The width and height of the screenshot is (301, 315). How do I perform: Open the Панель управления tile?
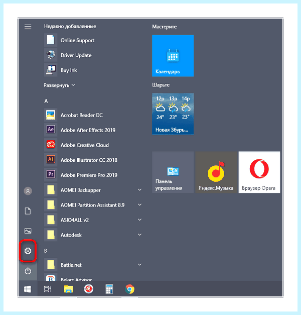click(x=173, y=172)
